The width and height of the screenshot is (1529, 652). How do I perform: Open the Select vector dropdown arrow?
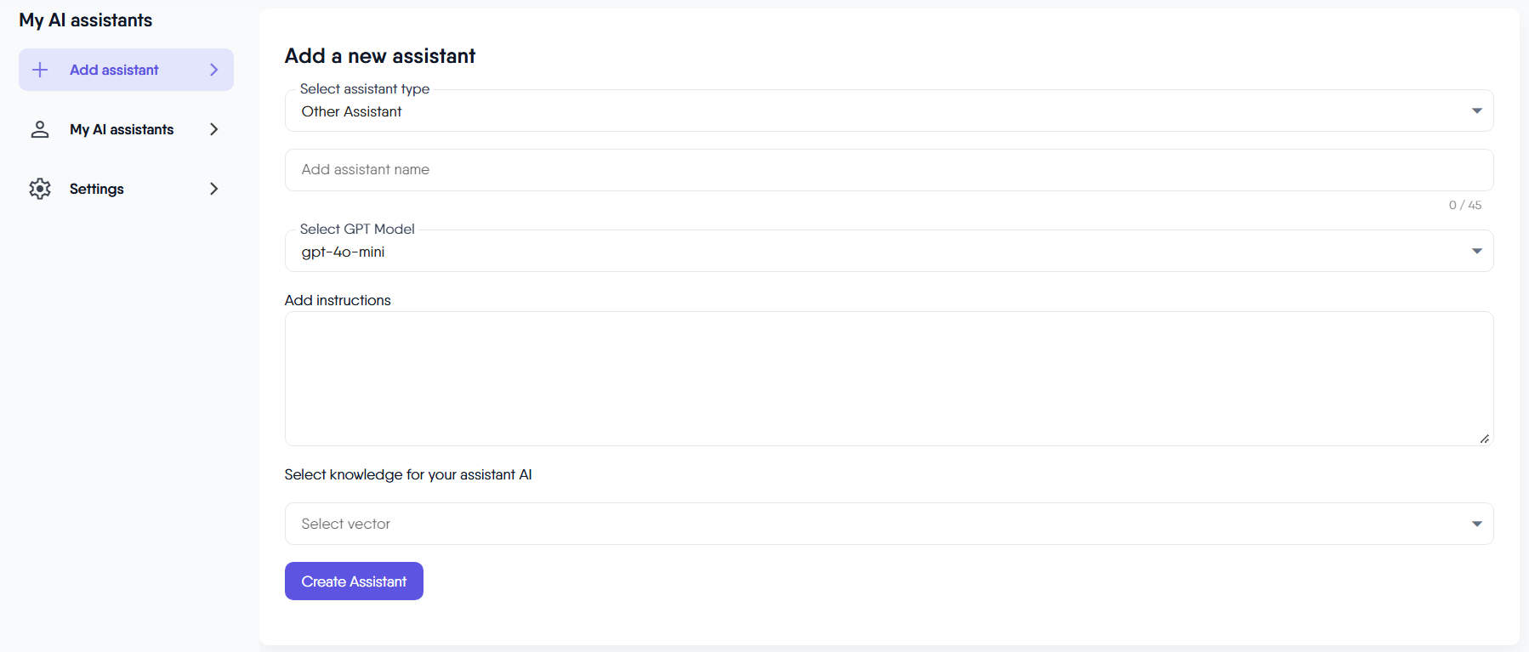tap(1476, 524)
